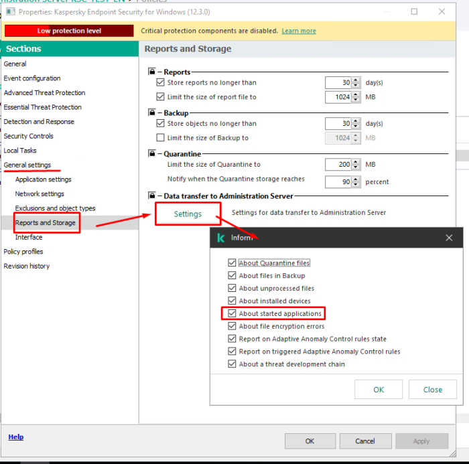Toggle About unprocessed files checkbox
This screenshot has width=469, height=464.
(232, 288)
